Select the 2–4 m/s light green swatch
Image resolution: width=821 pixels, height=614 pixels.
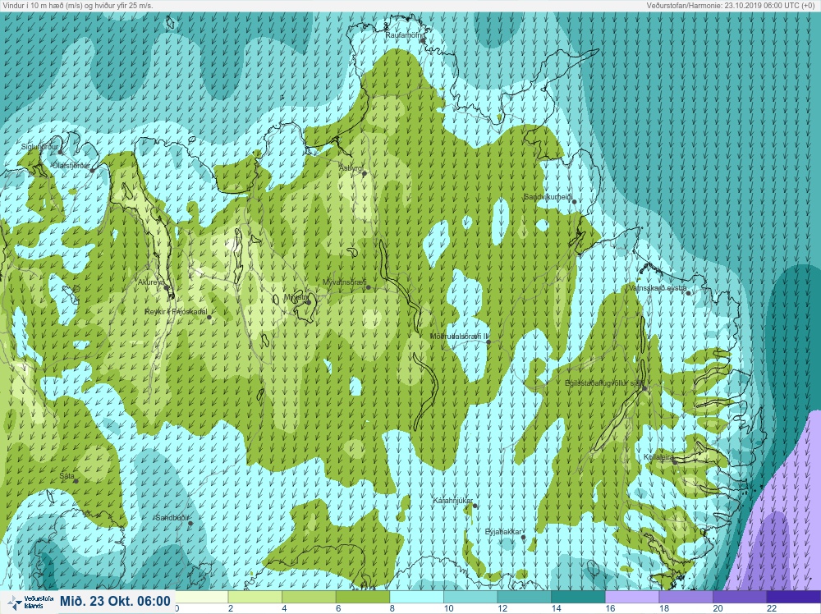(x=255, y=597)
